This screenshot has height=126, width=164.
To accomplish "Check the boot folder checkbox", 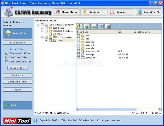I will [x=78, y=36].
